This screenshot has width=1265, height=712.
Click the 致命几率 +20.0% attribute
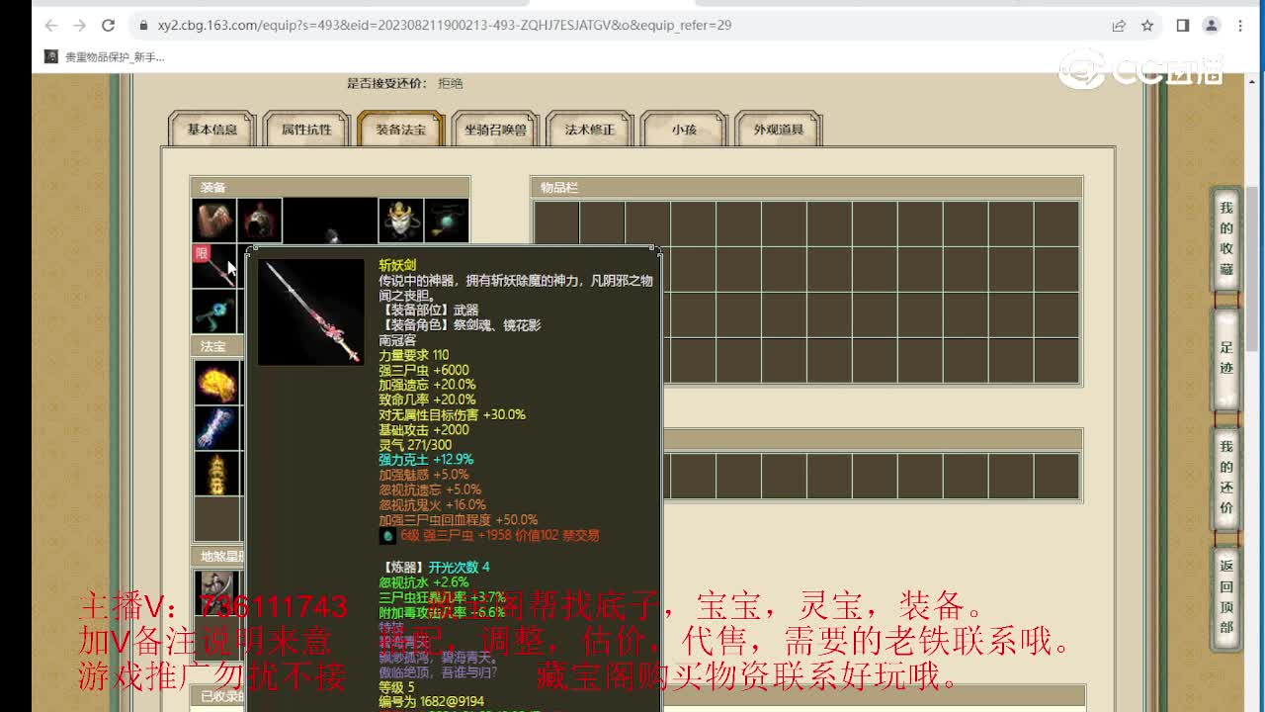427,400
